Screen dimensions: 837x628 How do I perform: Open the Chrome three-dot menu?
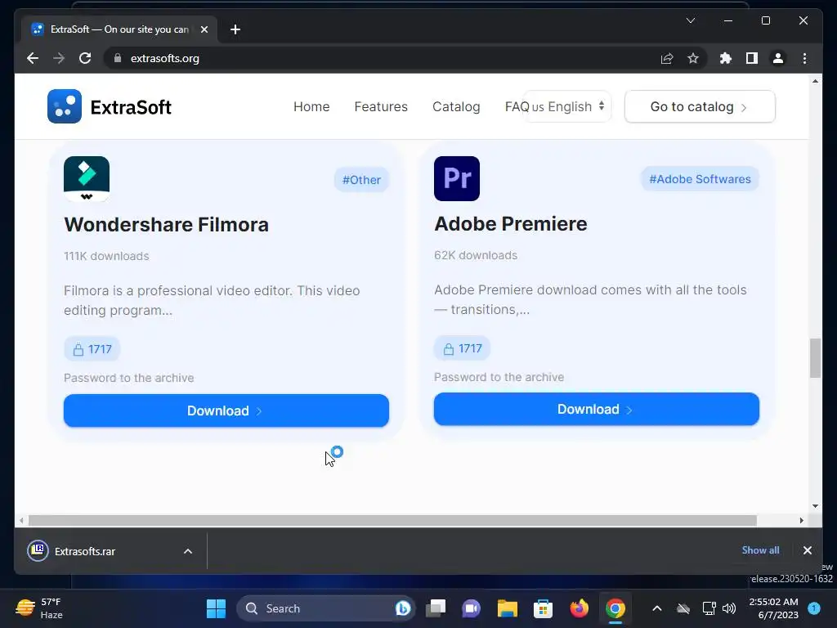click(x=804, y=58)
